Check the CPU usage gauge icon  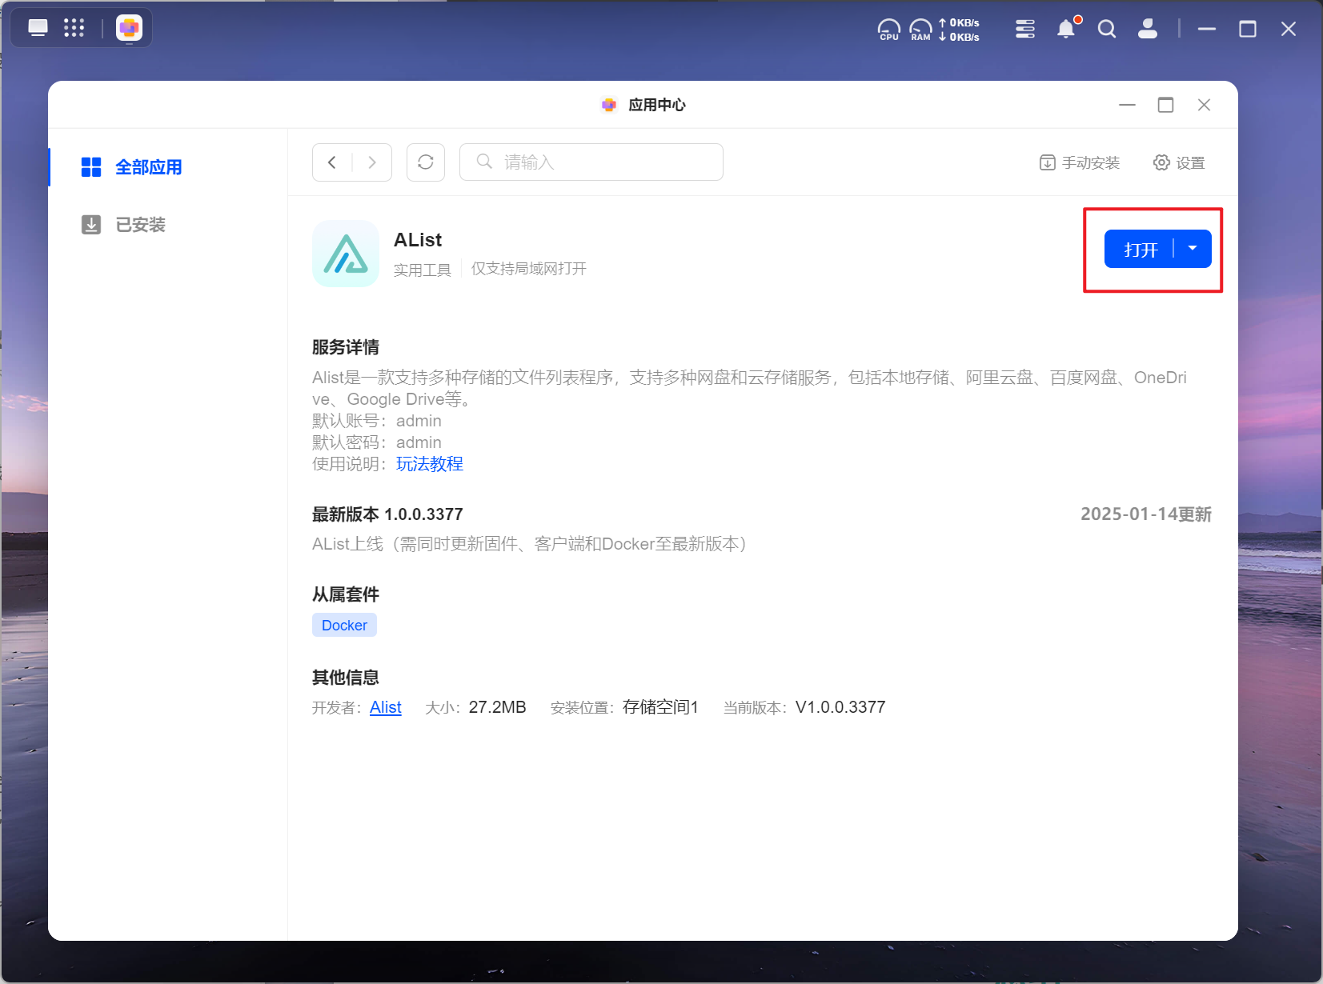[889, 30]
